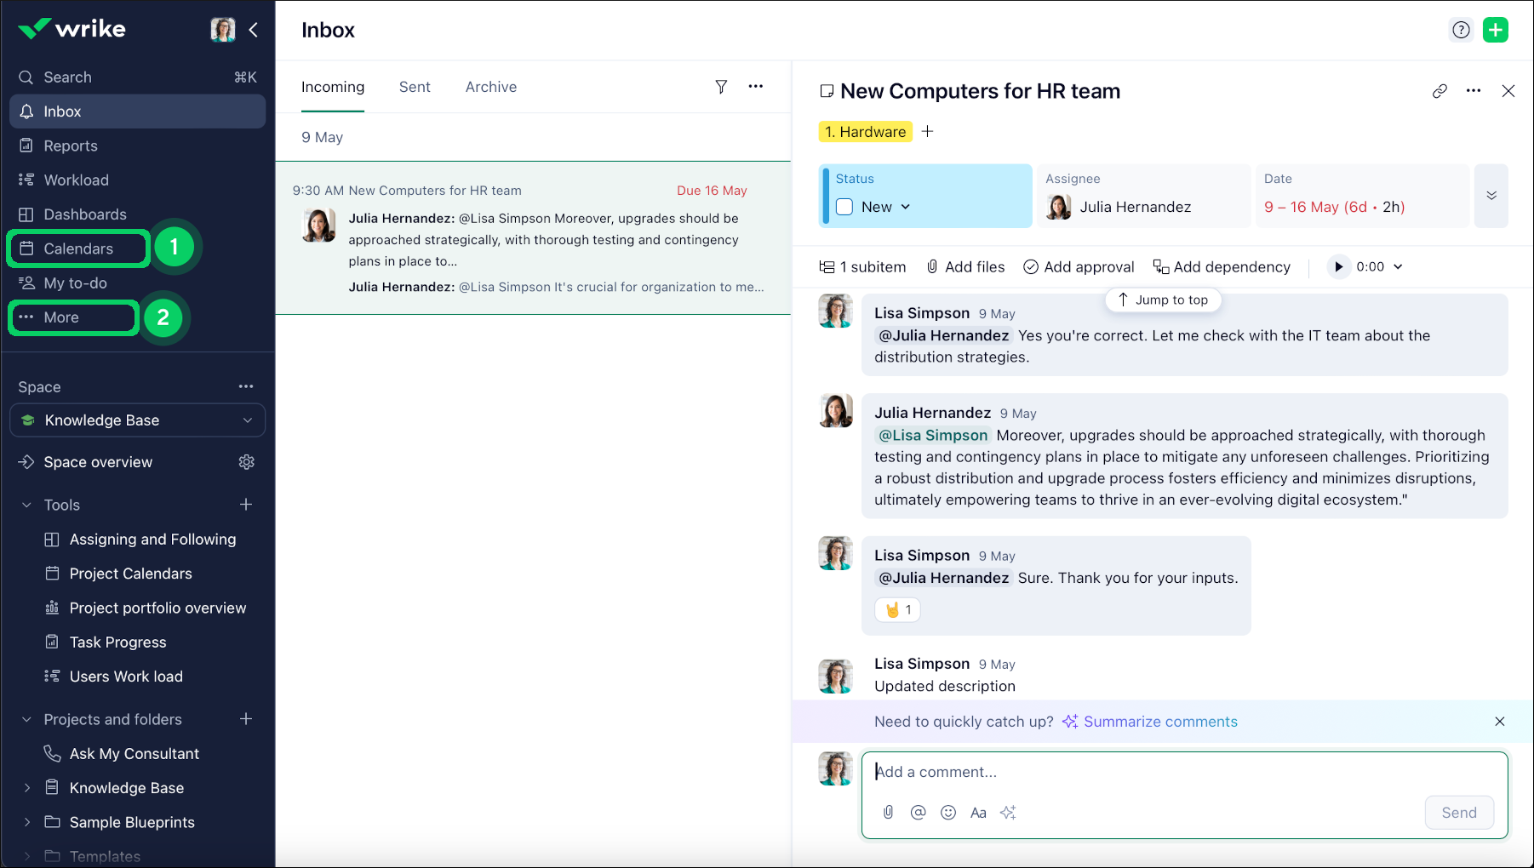Click the green plus create button
The width and height of the screenshot is (1534, 868).
pos(1495,30)
